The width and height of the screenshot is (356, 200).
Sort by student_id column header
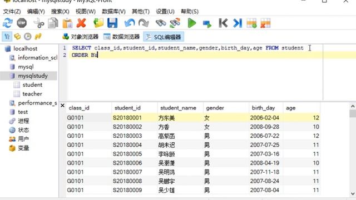(135, 108)
